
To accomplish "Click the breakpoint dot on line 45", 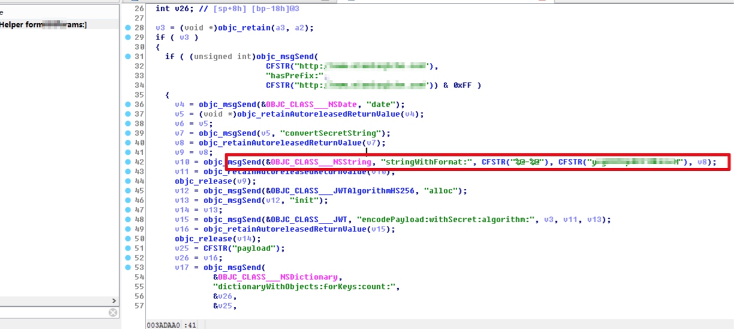I will click(x=128, y=191).
